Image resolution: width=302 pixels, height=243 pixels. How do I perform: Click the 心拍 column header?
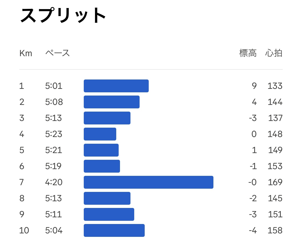tap(274, 53)
